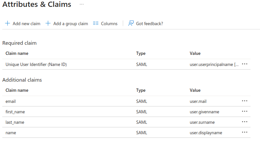Select the user.surname value
This screenshot has height=145, width=260.
point(203,122)
